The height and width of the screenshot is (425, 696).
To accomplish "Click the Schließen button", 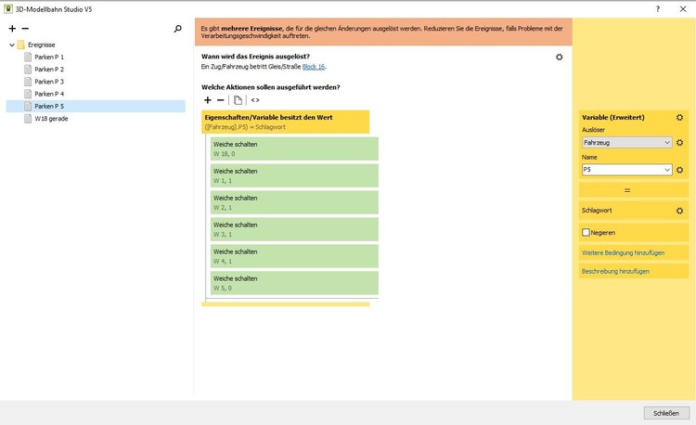I will pyautogui.click(x=666, y=413).
